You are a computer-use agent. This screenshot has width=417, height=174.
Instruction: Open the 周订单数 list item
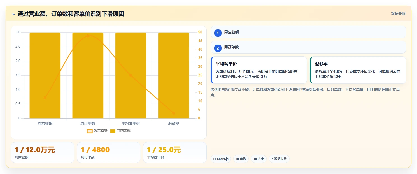coord(308,47)
